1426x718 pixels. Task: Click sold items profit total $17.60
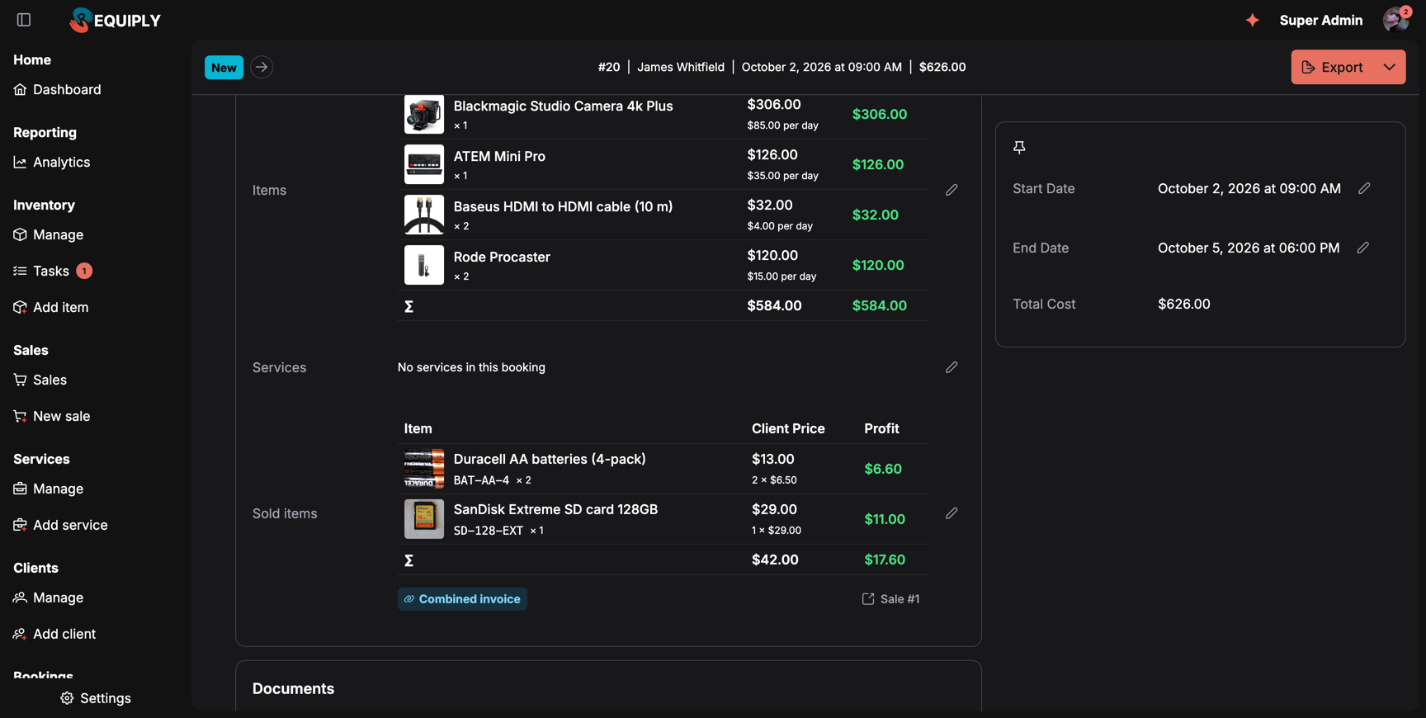(885, 560)
